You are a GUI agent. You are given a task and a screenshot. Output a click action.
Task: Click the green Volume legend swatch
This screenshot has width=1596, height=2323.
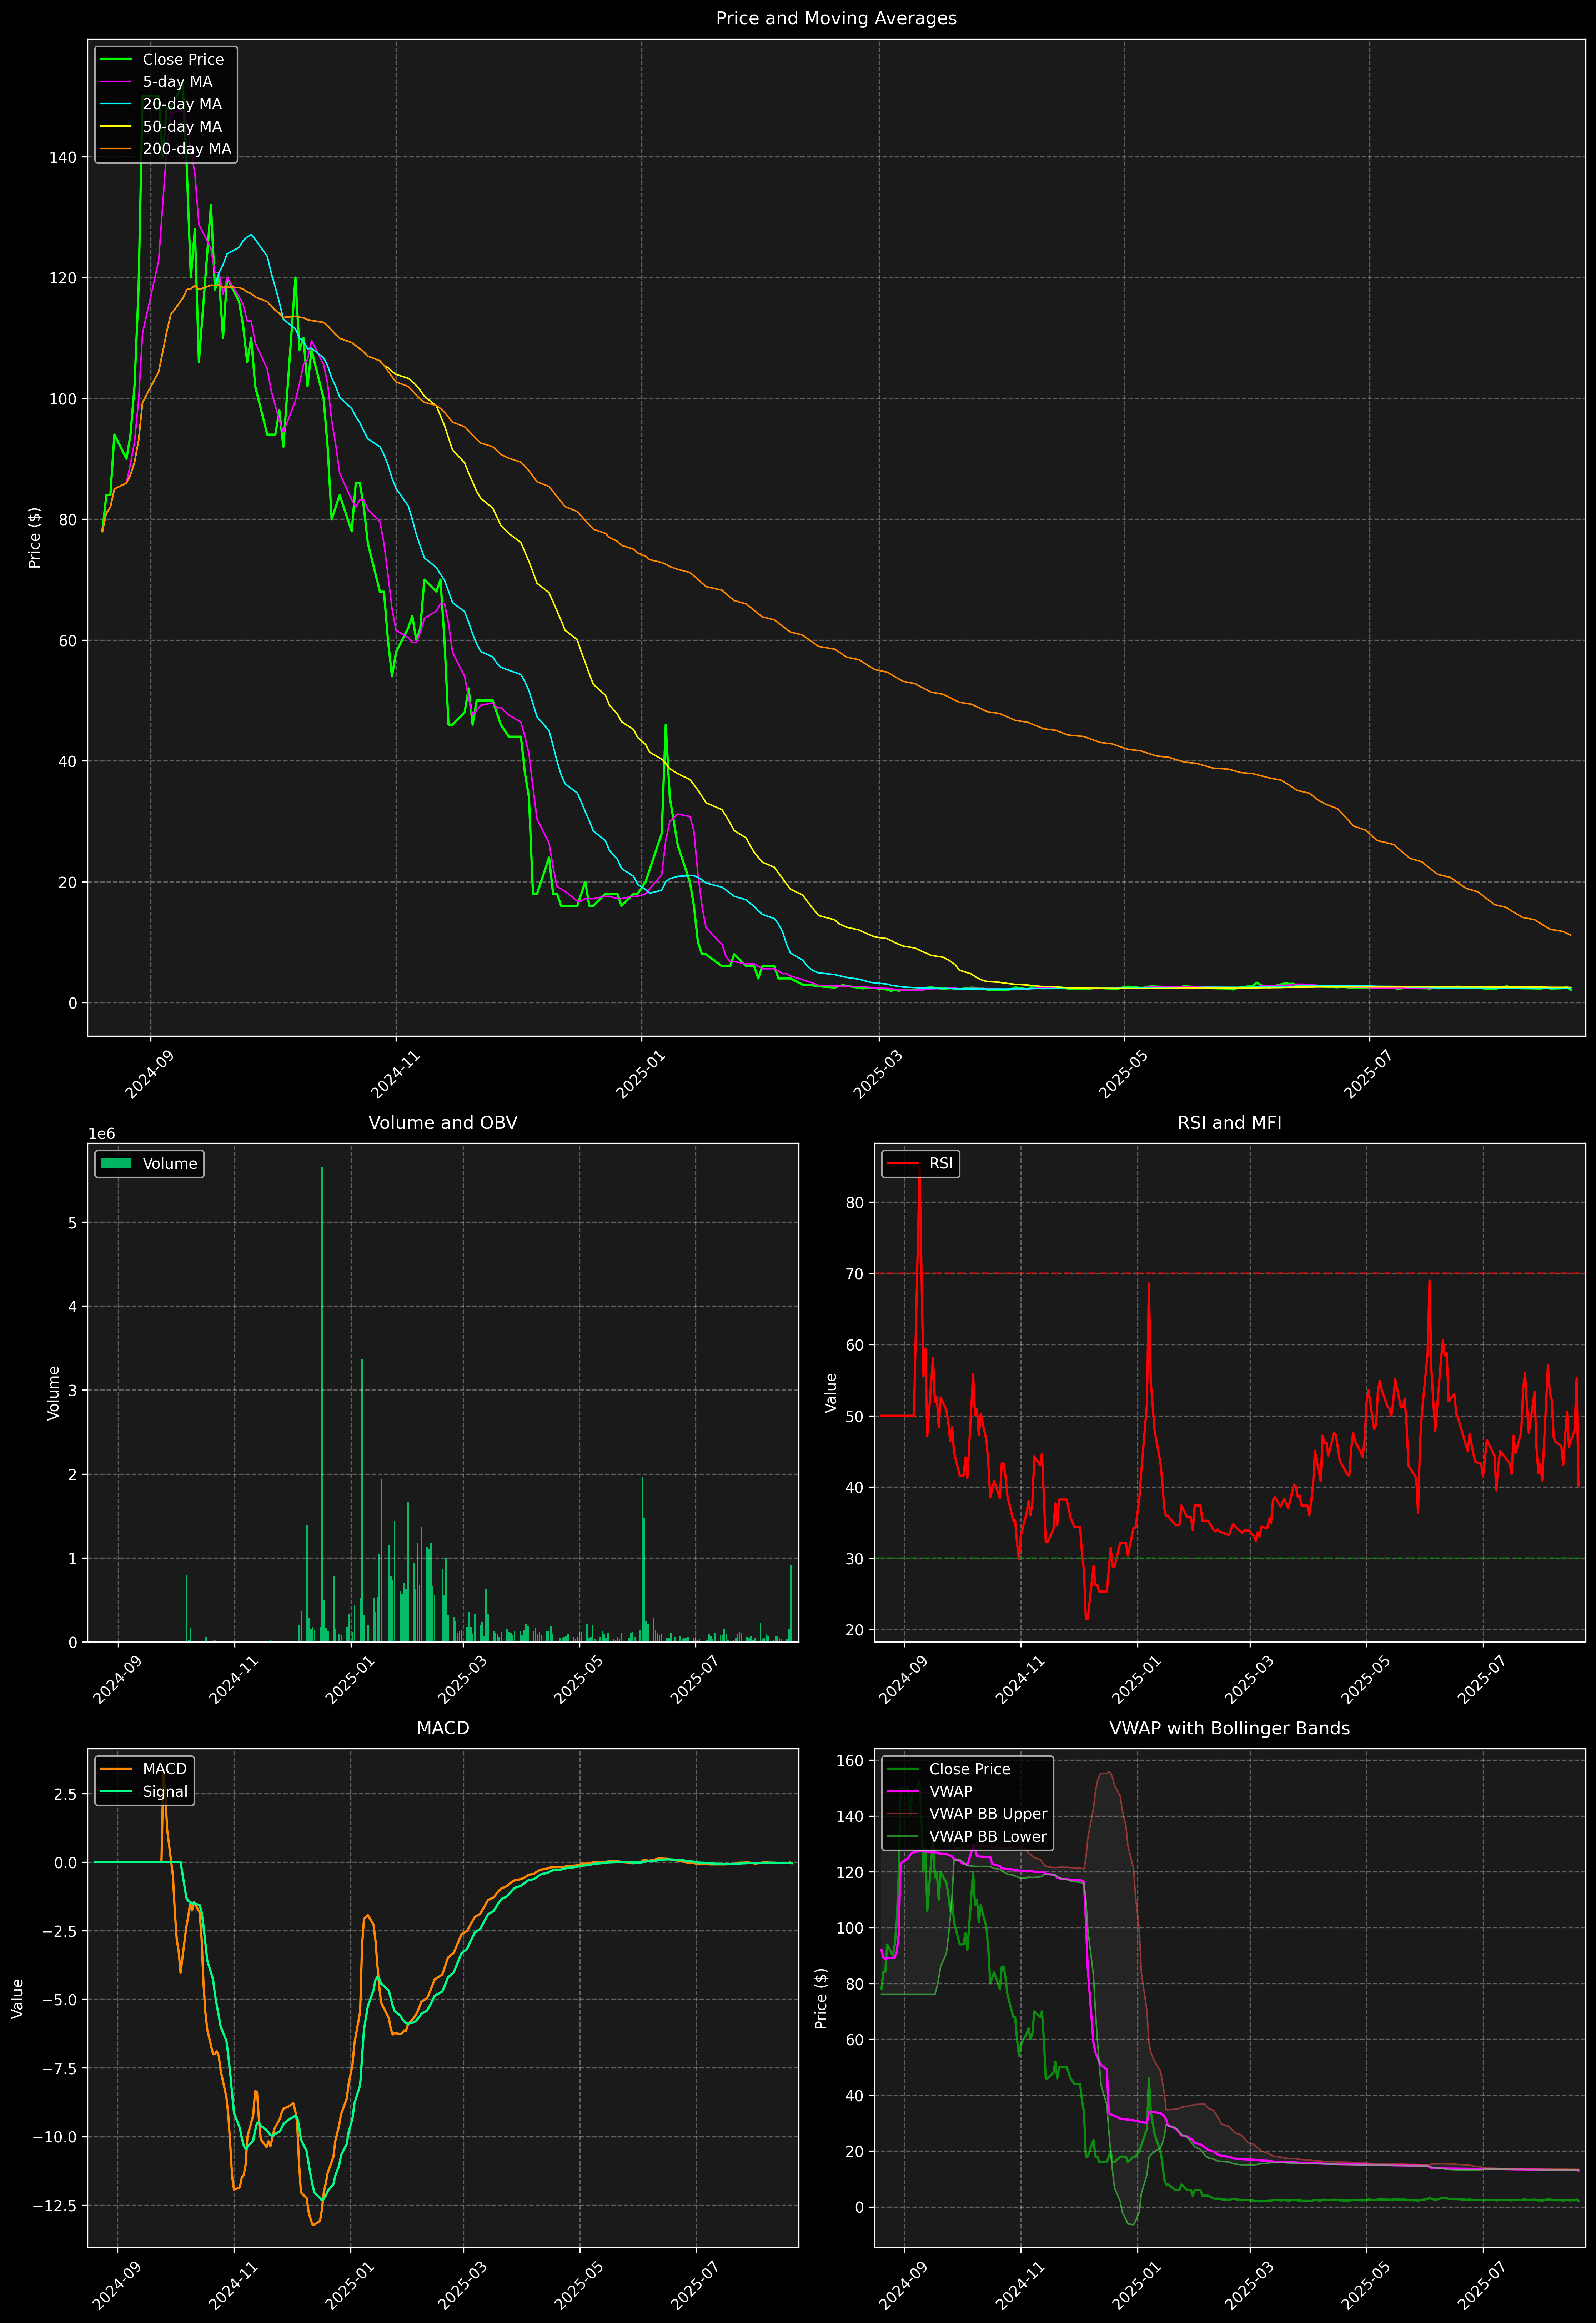click(x=116, y=1163)
